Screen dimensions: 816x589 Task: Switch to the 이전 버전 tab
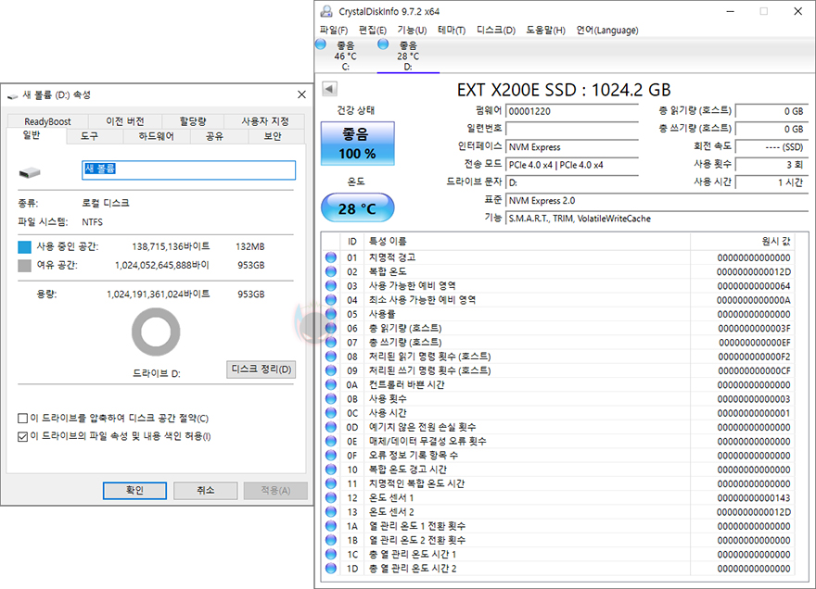point(125,121)
